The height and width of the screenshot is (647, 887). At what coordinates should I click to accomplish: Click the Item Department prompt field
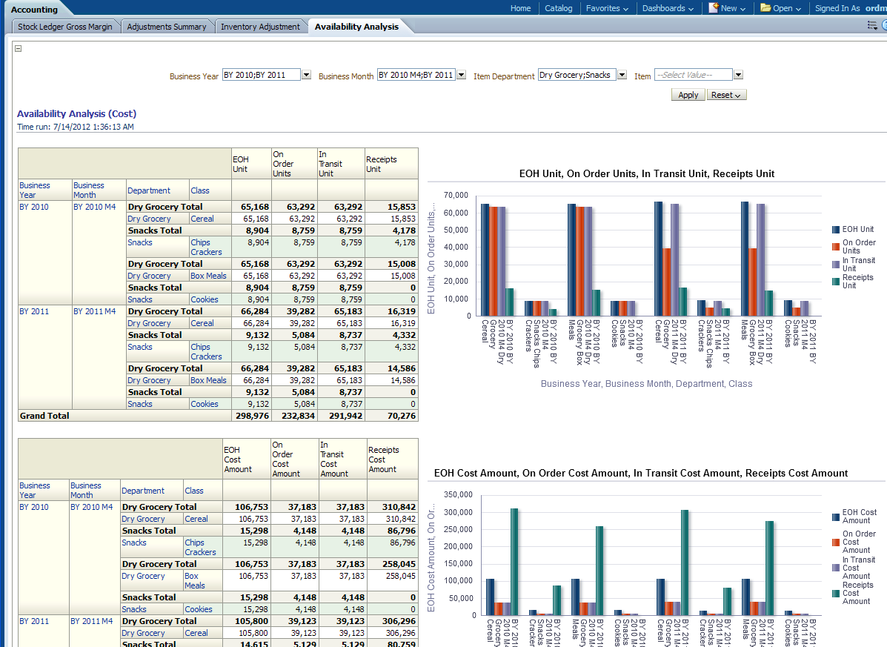pyautogui.click(x=577, y=75)
